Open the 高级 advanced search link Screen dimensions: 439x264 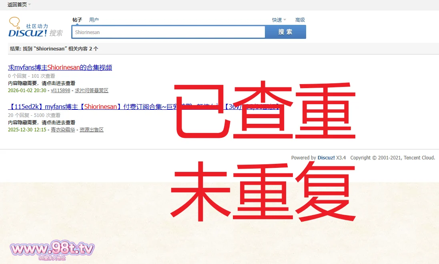pos(300,20)
